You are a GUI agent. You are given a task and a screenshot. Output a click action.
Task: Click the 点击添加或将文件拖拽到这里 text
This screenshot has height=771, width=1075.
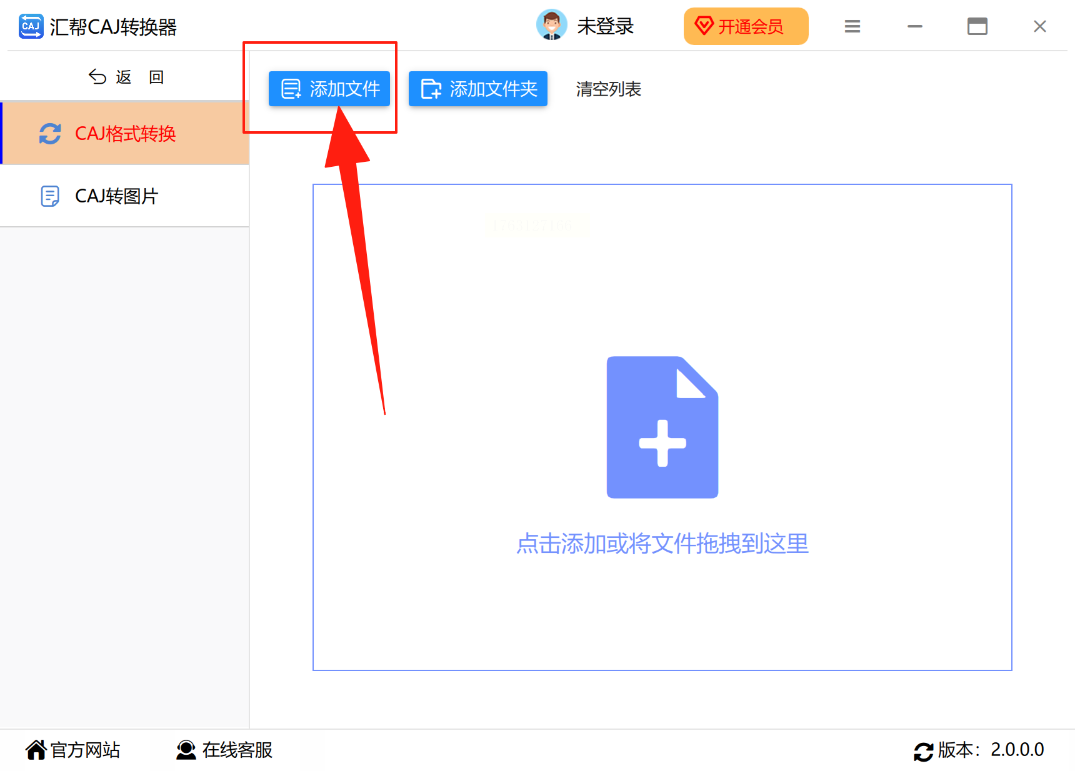coord(662,544)
